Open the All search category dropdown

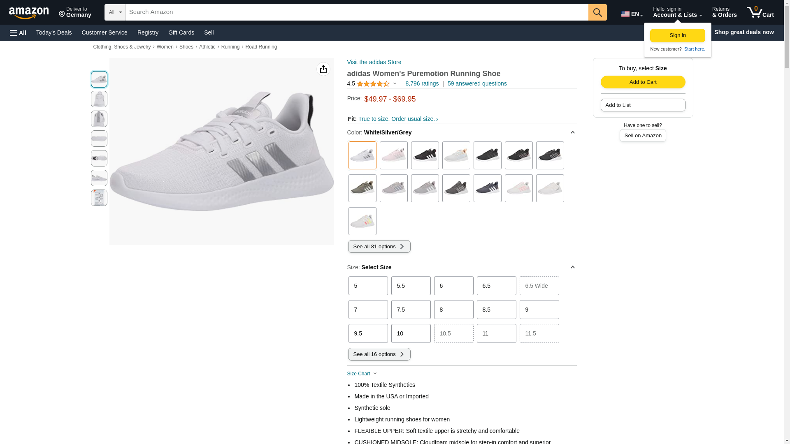[115, 12]
